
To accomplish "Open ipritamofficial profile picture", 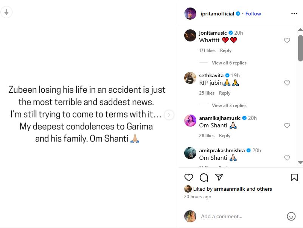I will pyautogui.click(x=190, y=14).
